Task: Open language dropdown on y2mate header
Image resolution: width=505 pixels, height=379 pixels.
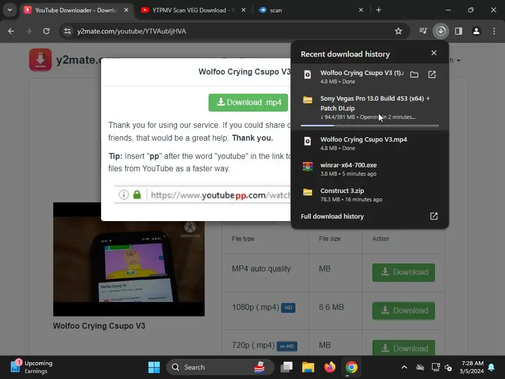Action: point(454,61)
